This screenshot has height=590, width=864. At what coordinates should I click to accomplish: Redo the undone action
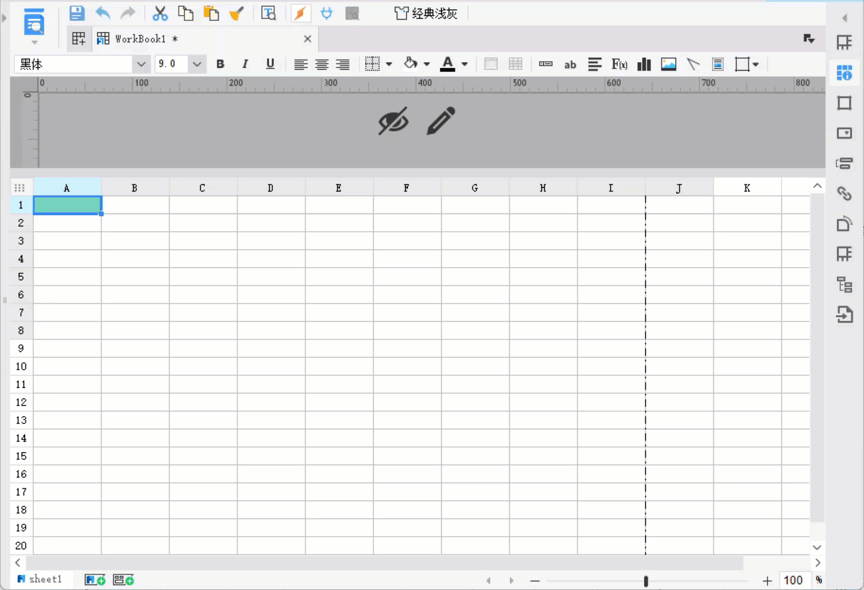click(128, 13)
